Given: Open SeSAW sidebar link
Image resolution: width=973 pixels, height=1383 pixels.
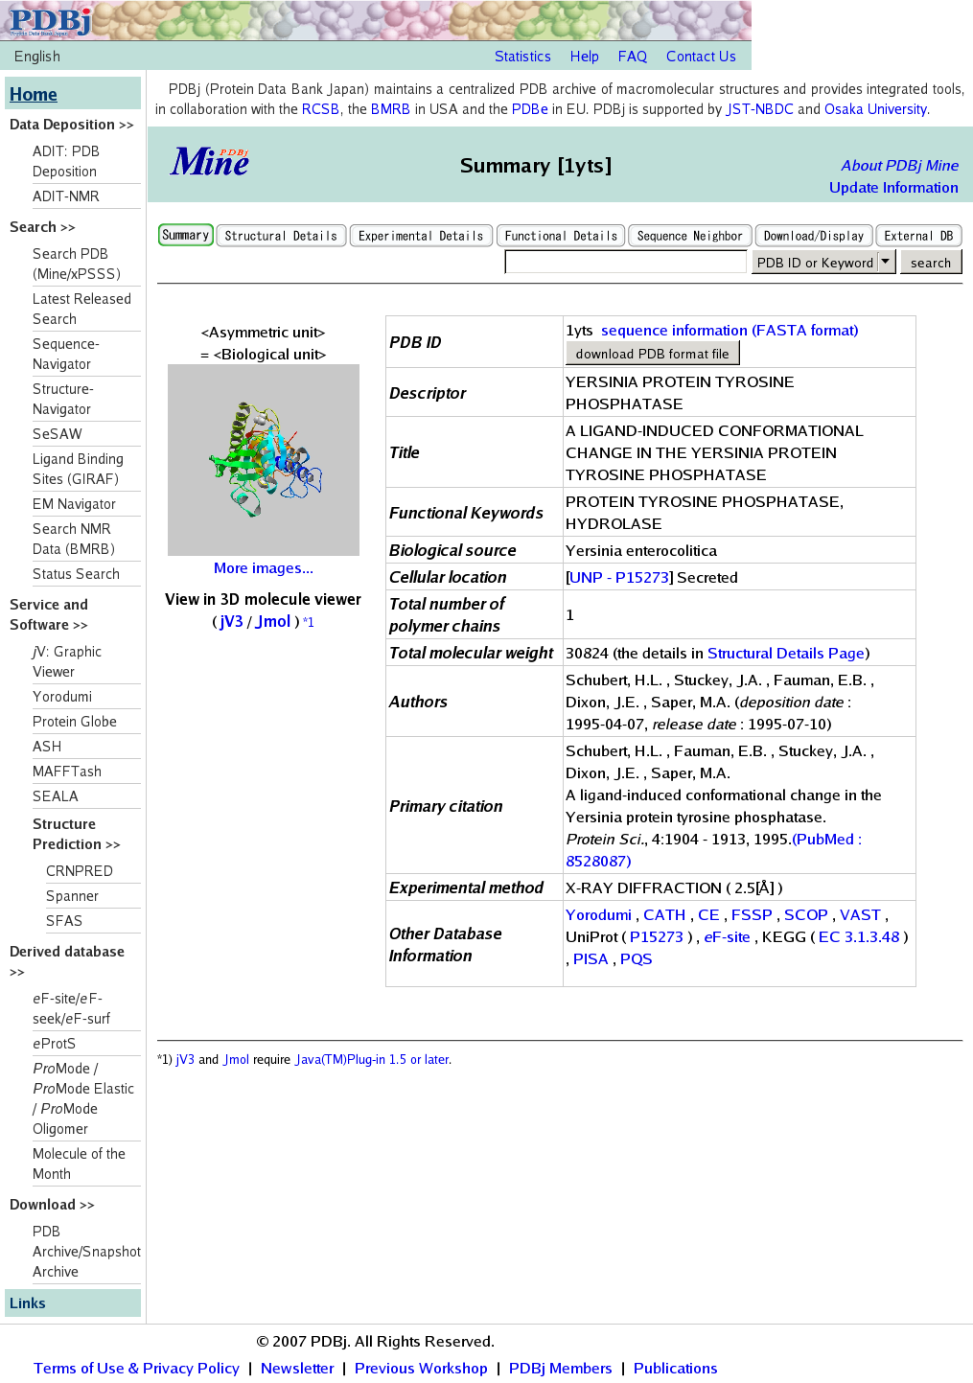Looking at the screenshot, I should click(x=58, y=434).
